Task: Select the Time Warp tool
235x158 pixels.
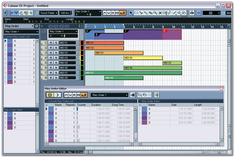Action: pos(165,13)
